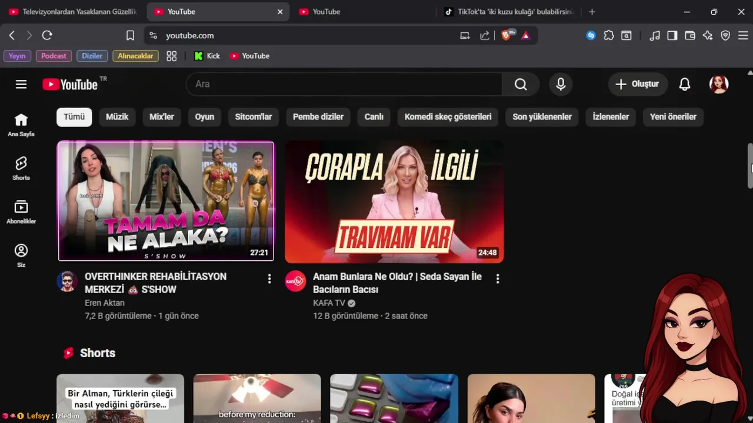Open OVERTHINKER REHABİLİTASYON MERKEZİ video title

pos(155,283)
